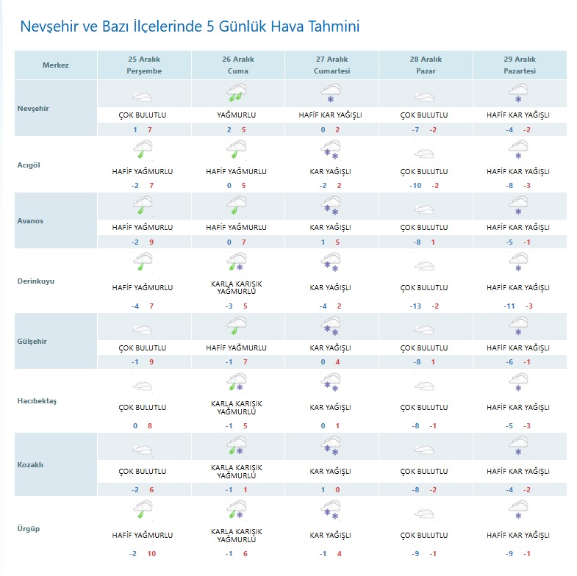Image resolution: width=577 pixels, height=576 pixels.
Task: Click Kozaklı's cloudy icon for 25 Aralık
Action: [x=144, y=447]
